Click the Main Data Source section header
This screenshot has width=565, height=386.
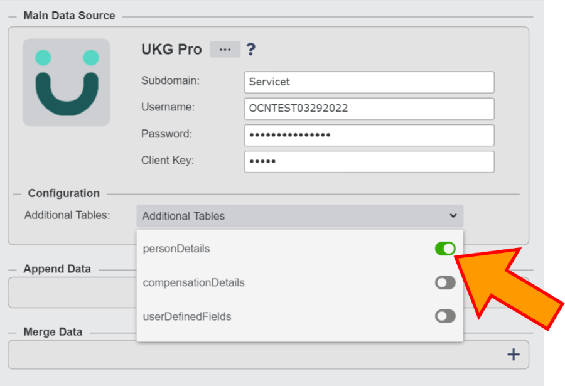(69, 15)
